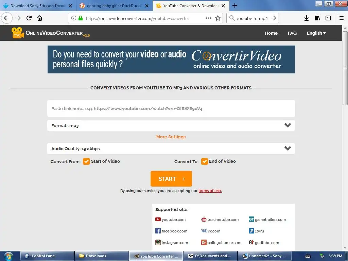Expand the Audio Quality 192 kbps dropdown

click(x=171, y=149)
